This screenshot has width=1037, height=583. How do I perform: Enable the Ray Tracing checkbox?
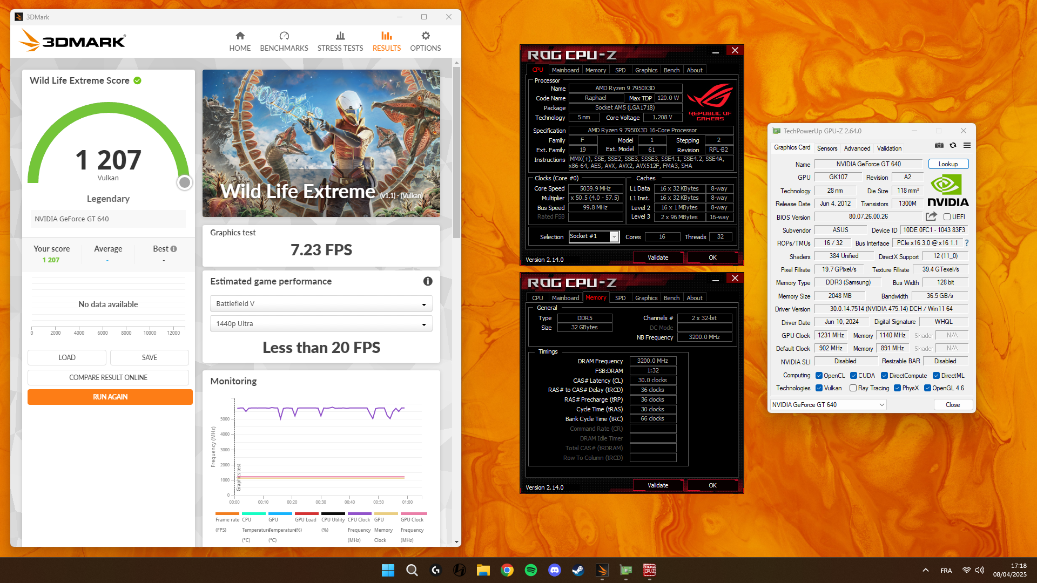pos(853,388)
